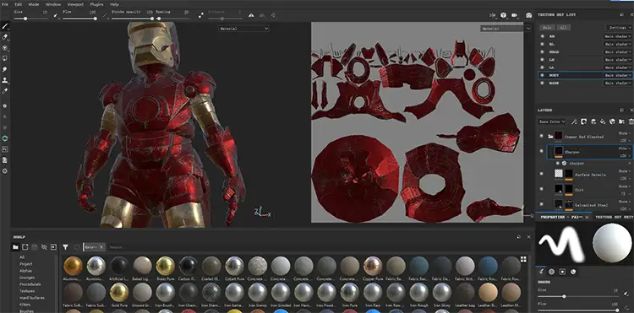Select the Gold Pure material thumbnail

[119, 293]
